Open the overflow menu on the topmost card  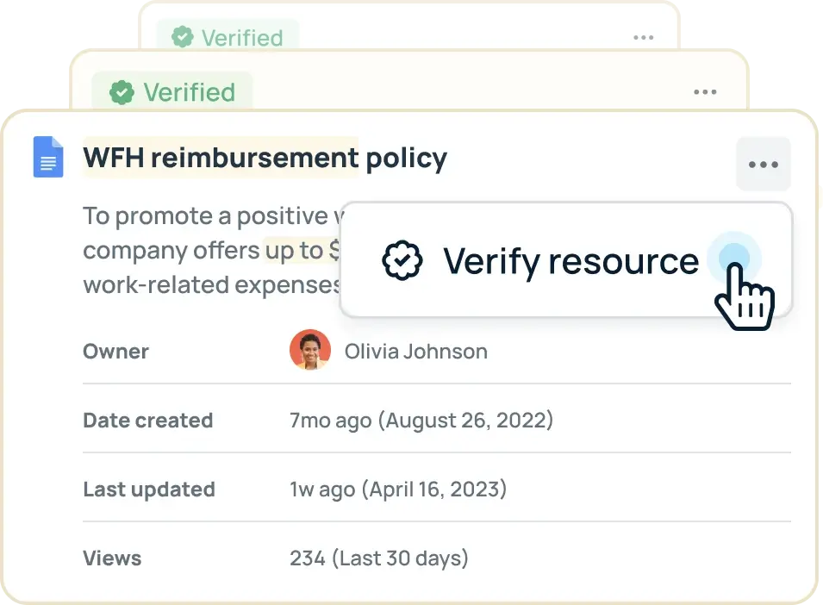click(643, 37)
